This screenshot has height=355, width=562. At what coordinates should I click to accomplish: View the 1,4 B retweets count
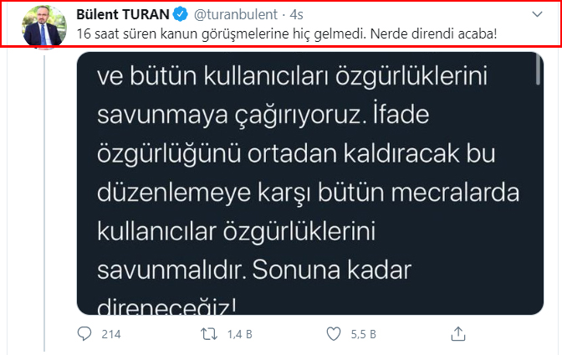click(240, 335)
